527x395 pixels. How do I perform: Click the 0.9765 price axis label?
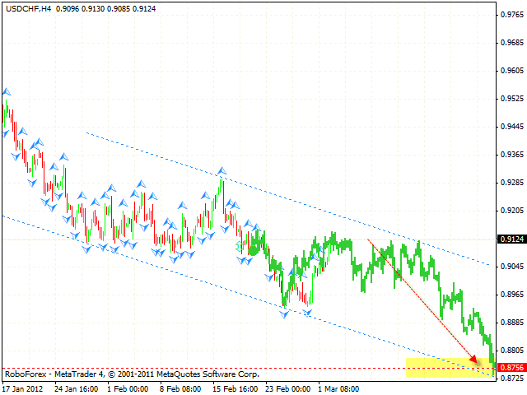coord(511,14)
